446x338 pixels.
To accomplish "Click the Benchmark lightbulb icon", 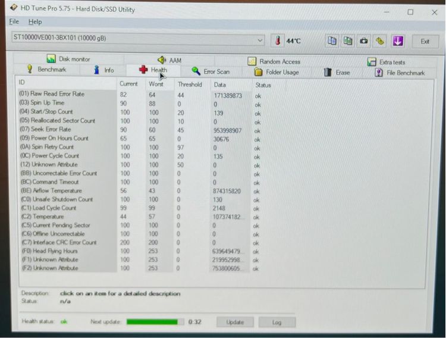I will (x=30, y=69).
